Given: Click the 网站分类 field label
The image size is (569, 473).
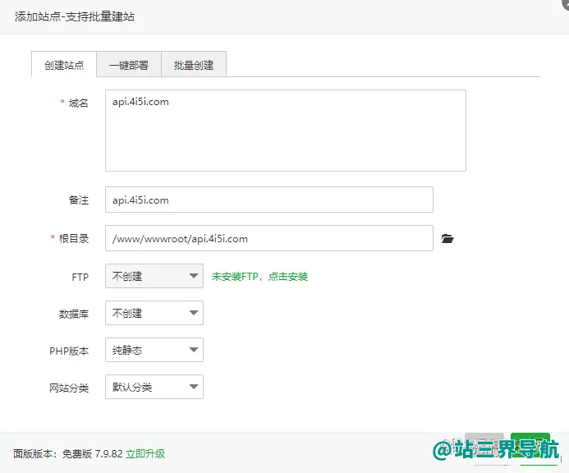Looking at the screenshot, I should (x=69, y=388).
